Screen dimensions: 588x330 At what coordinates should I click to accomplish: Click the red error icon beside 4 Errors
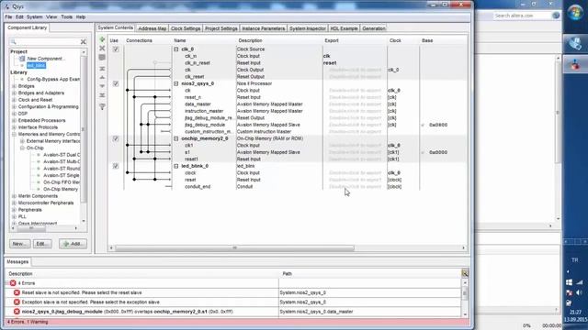[x=13, y=283]
